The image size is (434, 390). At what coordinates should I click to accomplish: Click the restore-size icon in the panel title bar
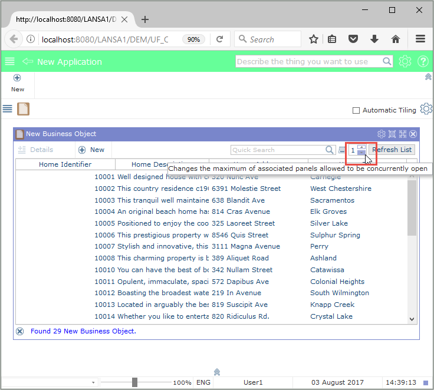pos(392,134)
